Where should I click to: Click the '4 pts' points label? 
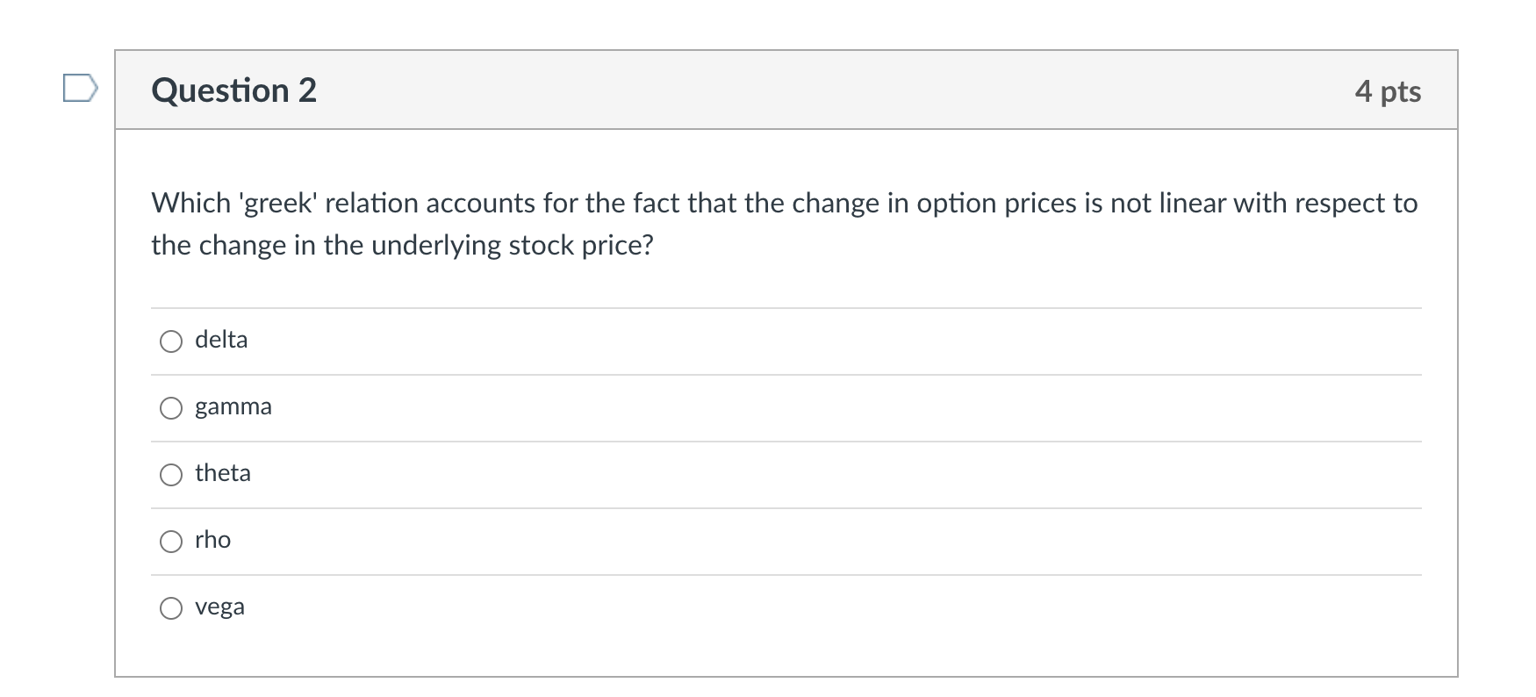[x=1389, y=91]
